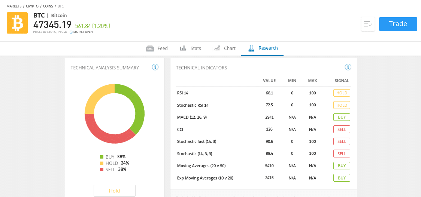This screenshot has width=421, height=197.
Task: Click the CCI SELL signal badge
Action: click(342, 129)
